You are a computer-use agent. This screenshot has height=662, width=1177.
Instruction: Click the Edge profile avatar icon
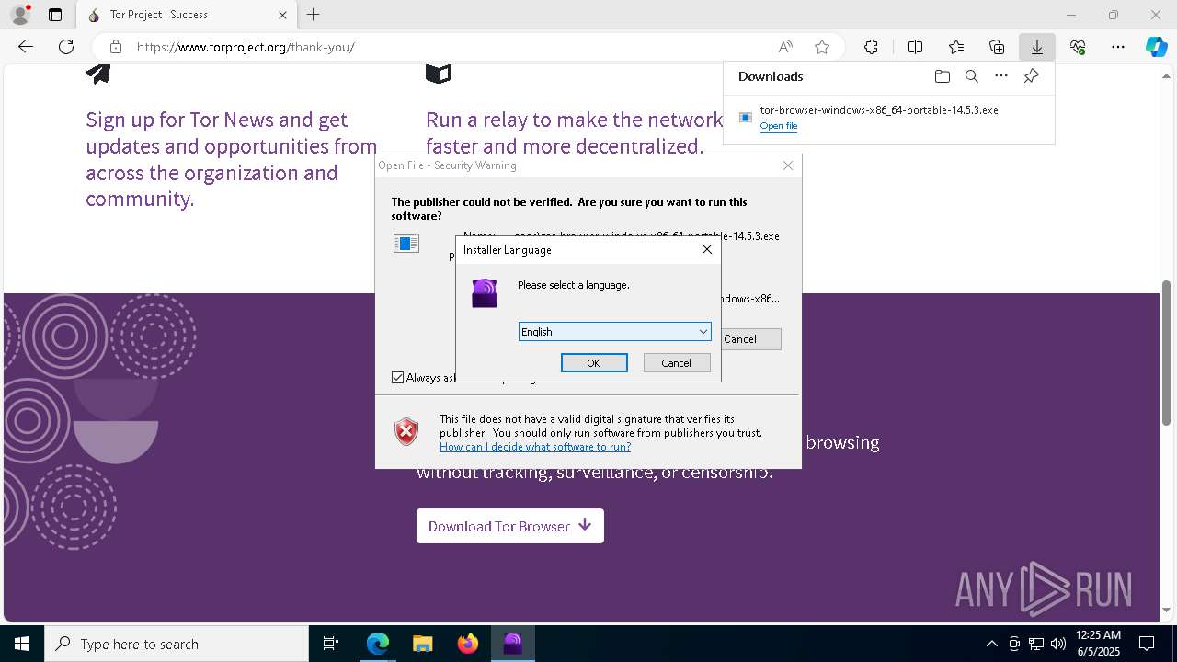(x=19, y=15)
